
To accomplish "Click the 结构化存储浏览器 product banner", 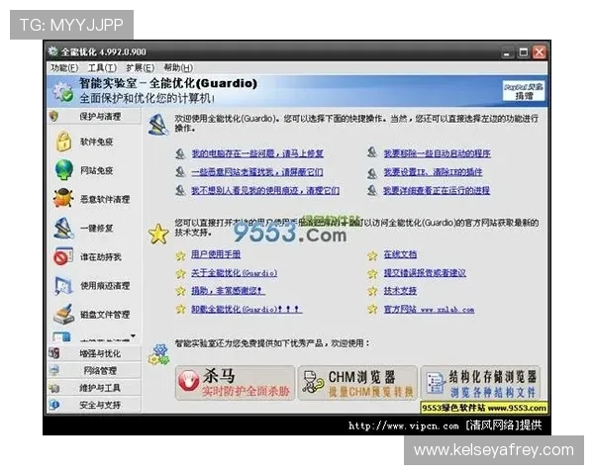I will (x=480, y=383).
